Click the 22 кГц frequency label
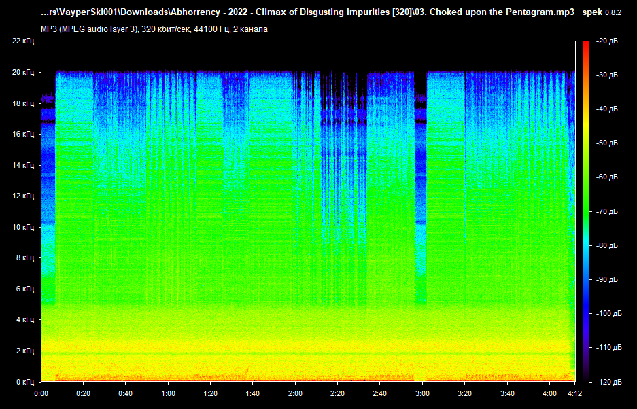637x409 pixels. coord(23,41)
